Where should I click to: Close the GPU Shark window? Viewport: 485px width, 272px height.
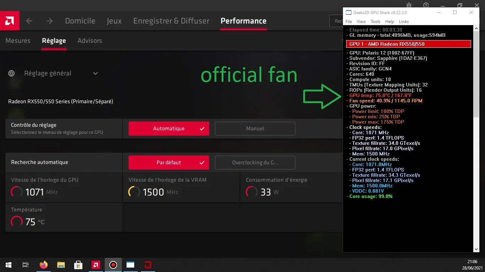coord(471,12)
